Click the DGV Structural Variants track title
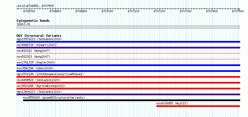Screen dimensions: 248x117 39,36
